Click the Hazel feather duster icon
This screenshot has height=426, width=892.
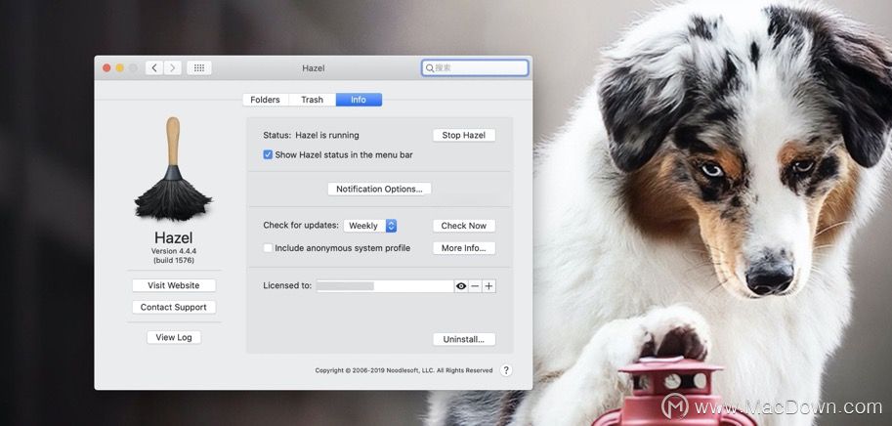click(173, 168)
